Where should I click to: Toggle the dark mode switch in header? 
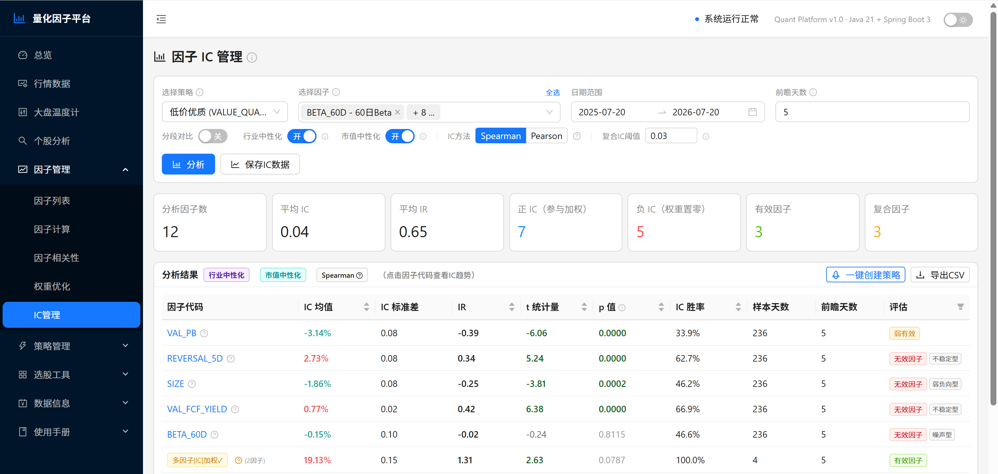click(x=958, y=20)
